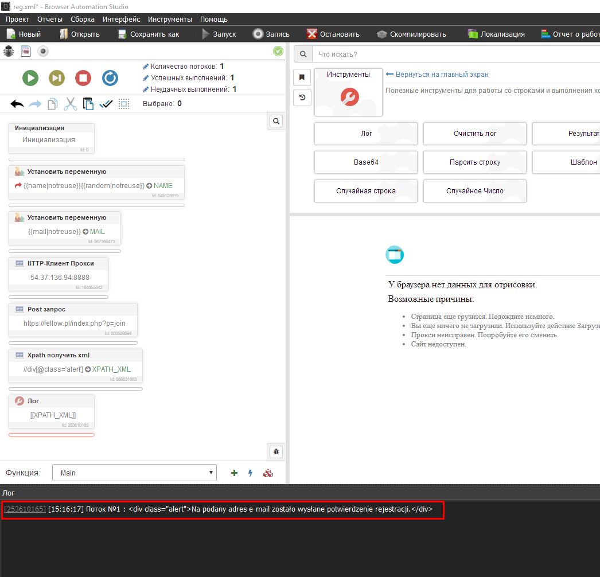This screenshot has width=600, height=577.
Task: Click the green Play script button
Action: click(30, 78)
